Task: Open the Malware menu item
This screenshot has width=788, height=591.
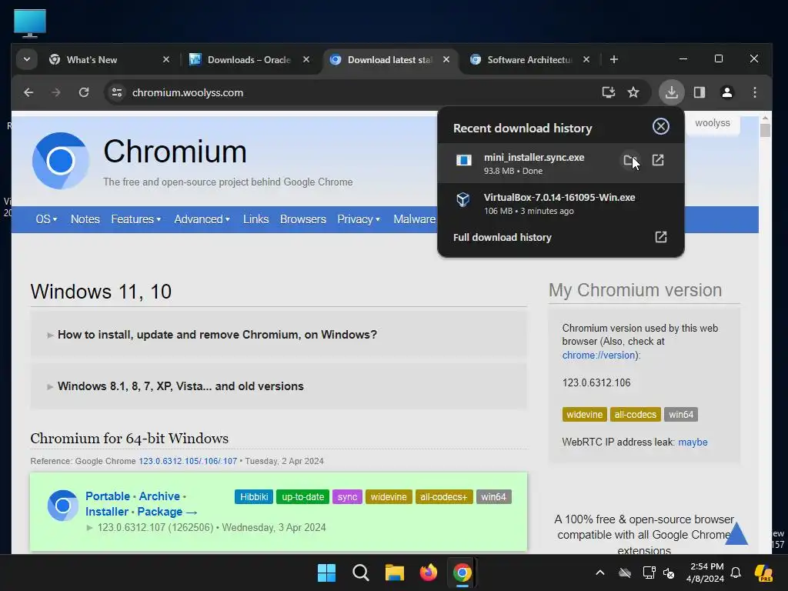Action: 414,219
